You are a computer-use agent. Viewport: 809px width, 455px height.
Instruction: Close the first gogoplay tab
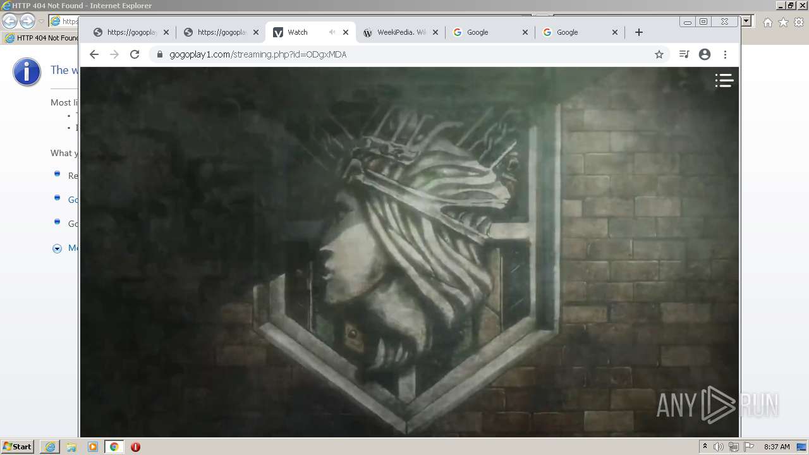(x=166, y=32)
